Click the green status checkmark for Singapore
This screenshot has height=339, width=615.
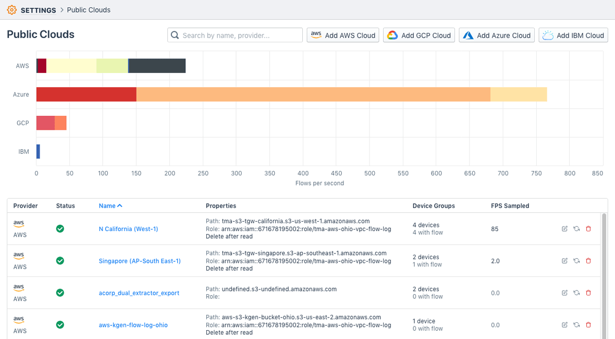(60, 261)
